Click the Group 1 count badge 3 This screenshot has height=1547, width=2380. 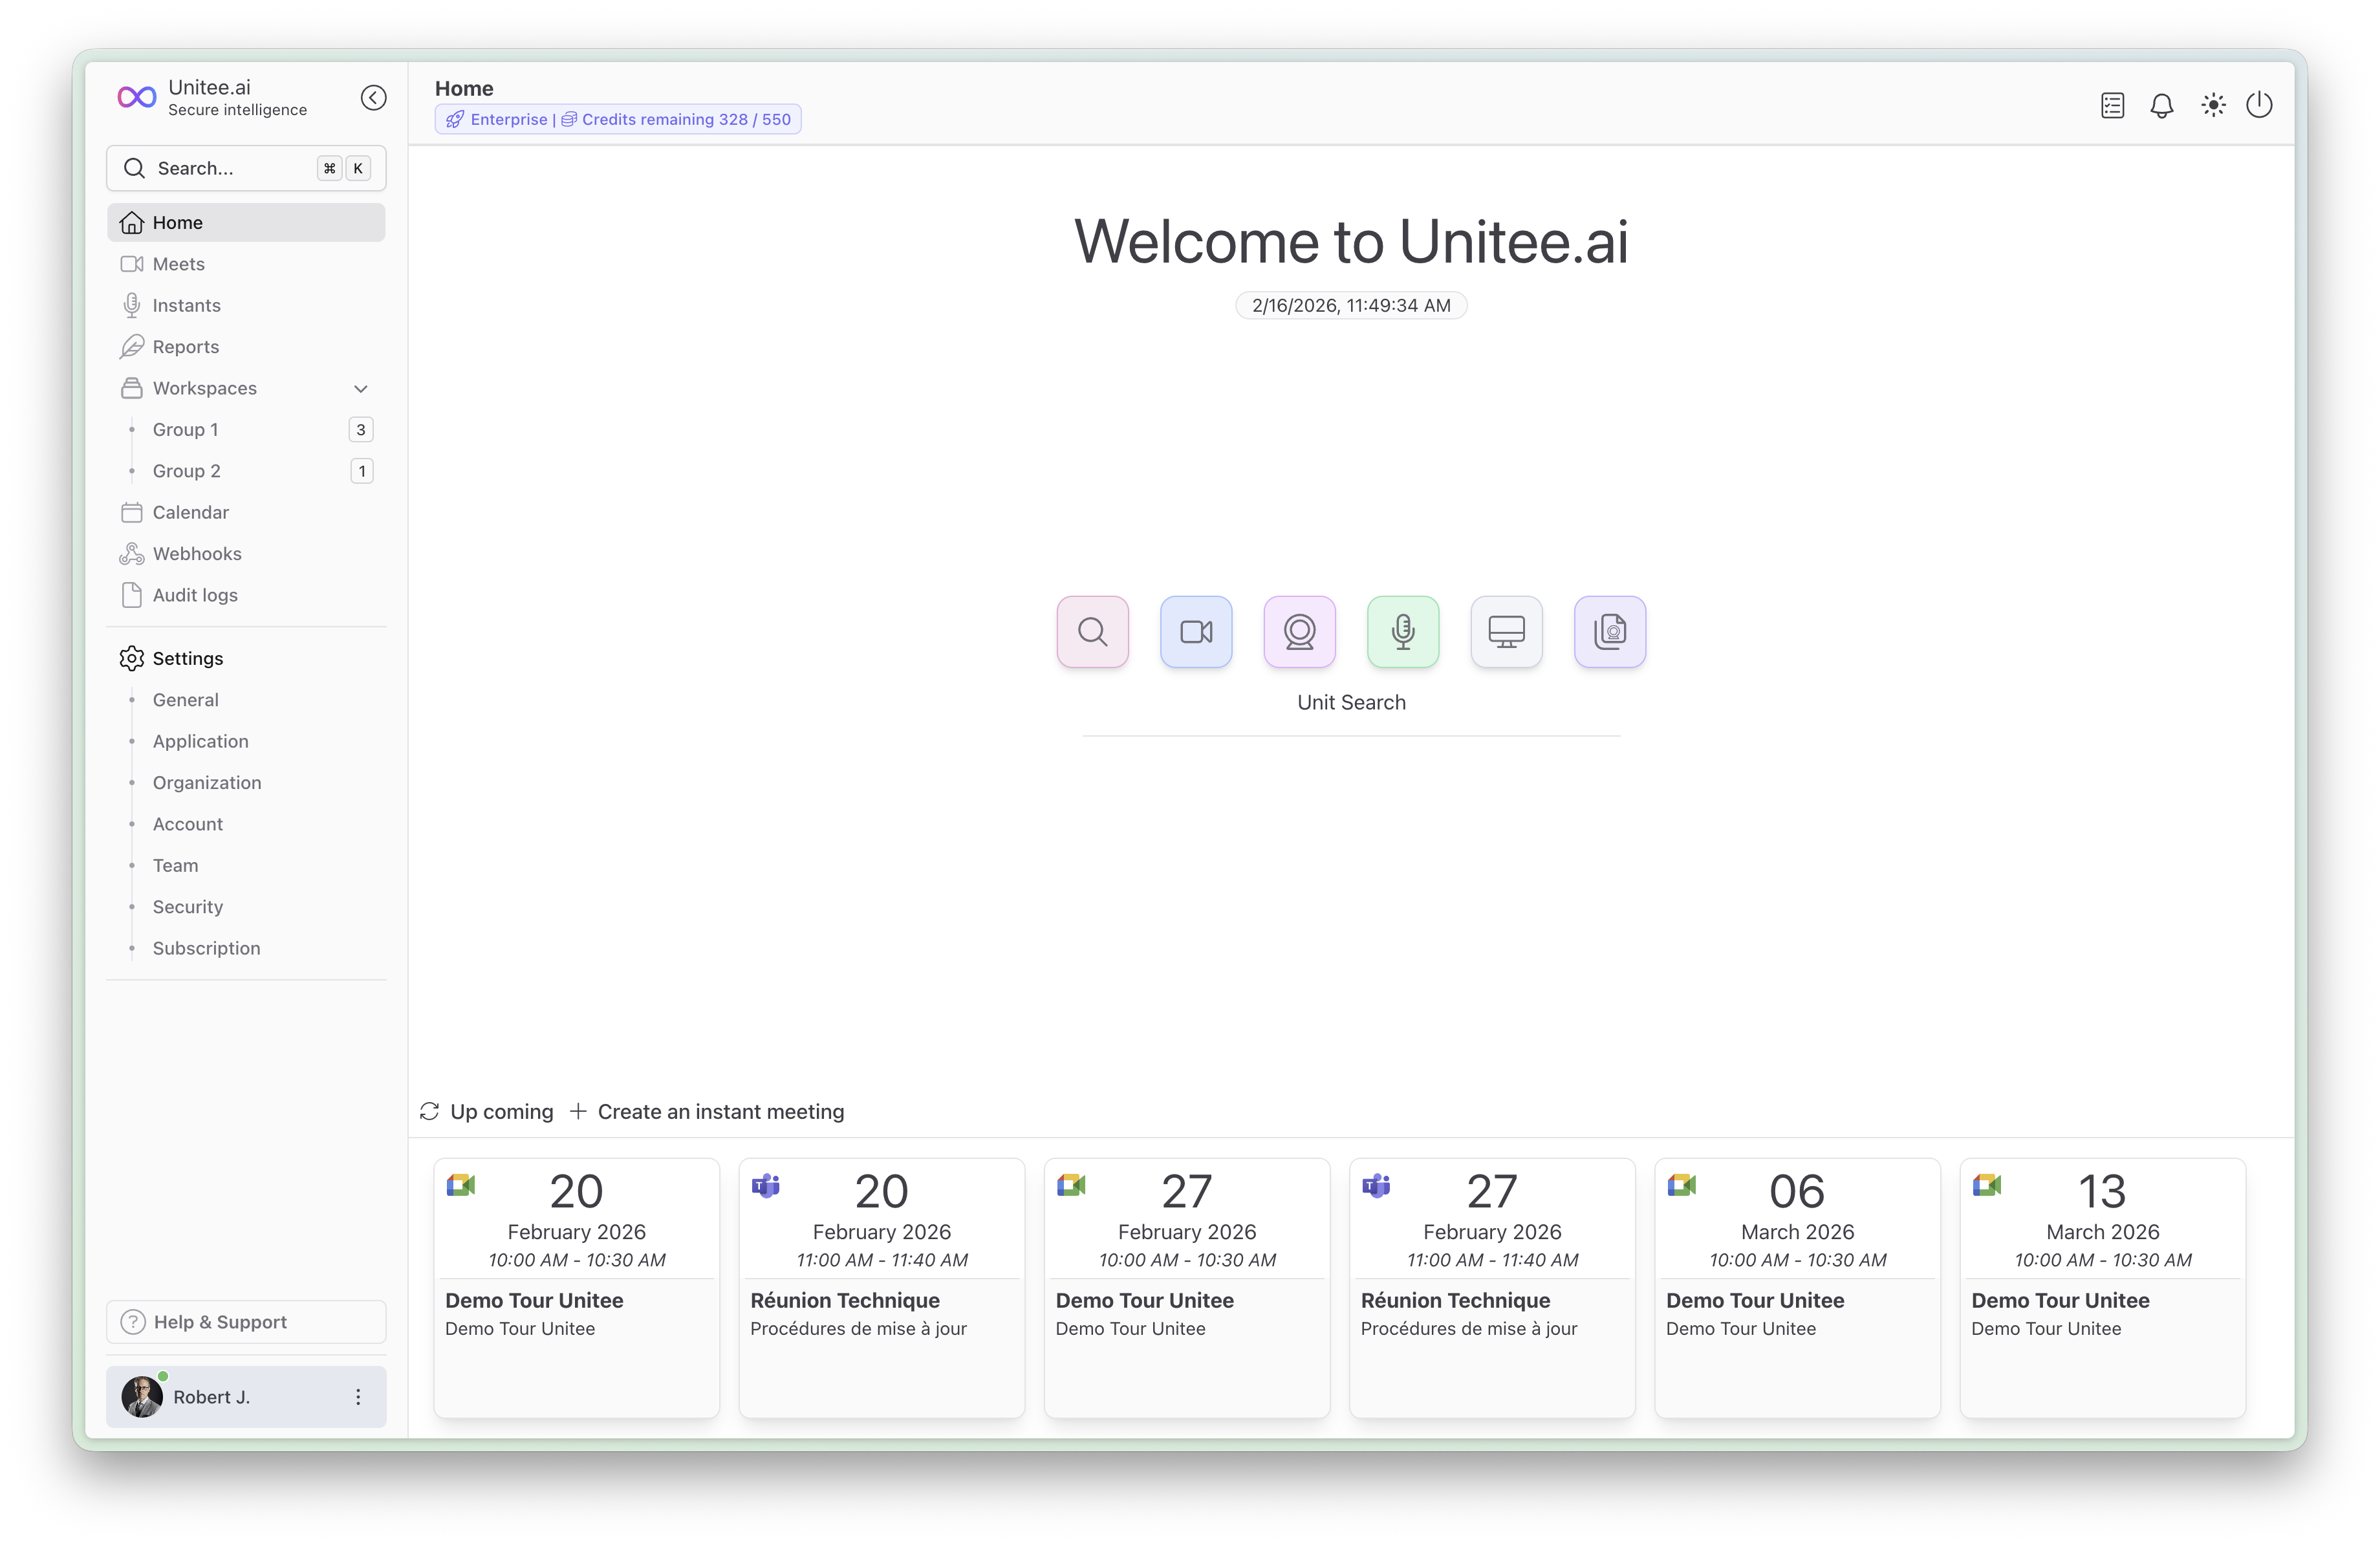tap(361, 430)
